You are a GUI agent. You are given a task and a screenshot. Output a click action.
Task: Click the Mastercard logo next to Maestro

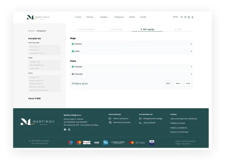(x=79, y=142)
